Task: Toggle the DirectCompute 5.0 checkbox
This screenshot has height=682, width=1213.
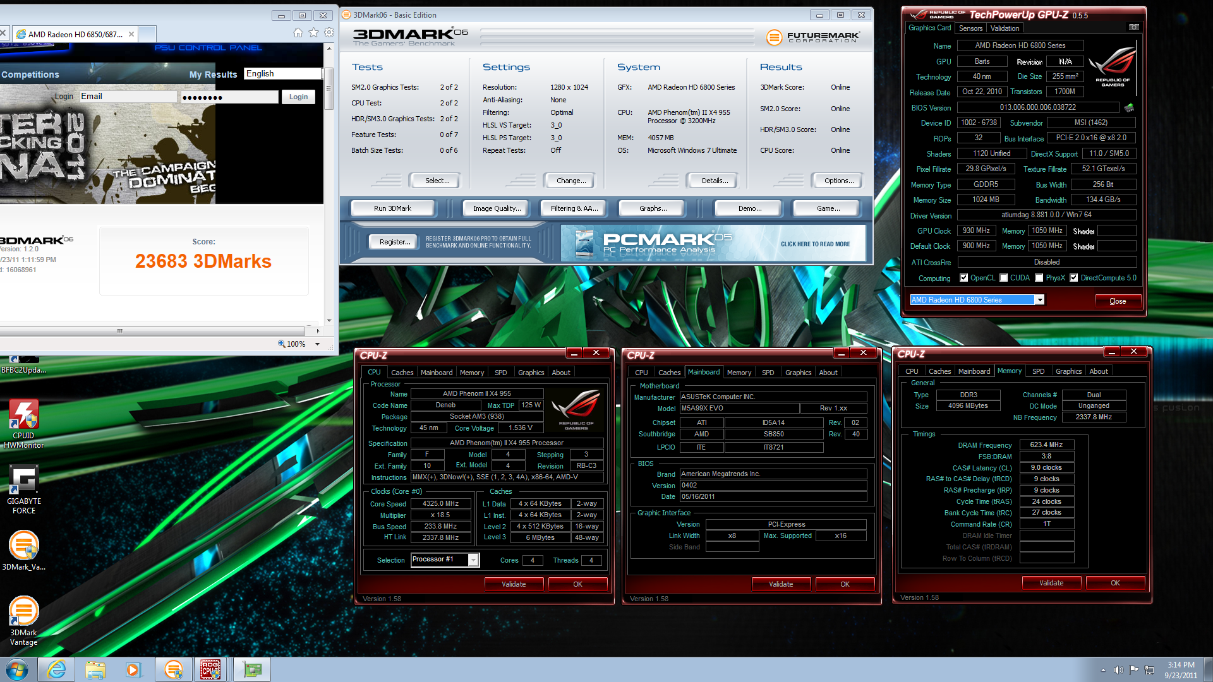Action: tap(1073, 278)
